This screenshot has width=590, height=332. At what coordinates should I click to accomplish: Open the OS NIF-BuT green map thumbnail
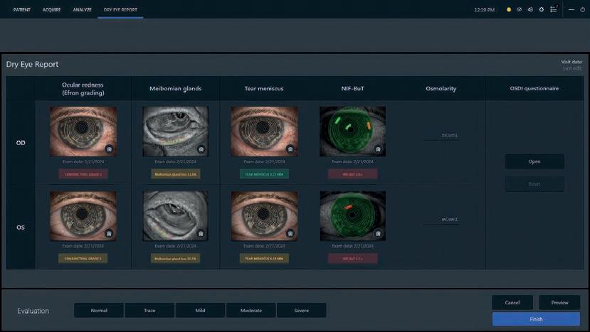(x=352, y=216)
